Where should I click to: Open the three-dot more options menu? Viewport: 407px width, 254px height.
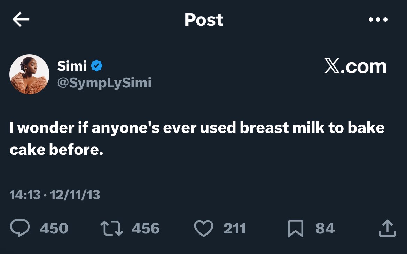[x=378, y=20]
